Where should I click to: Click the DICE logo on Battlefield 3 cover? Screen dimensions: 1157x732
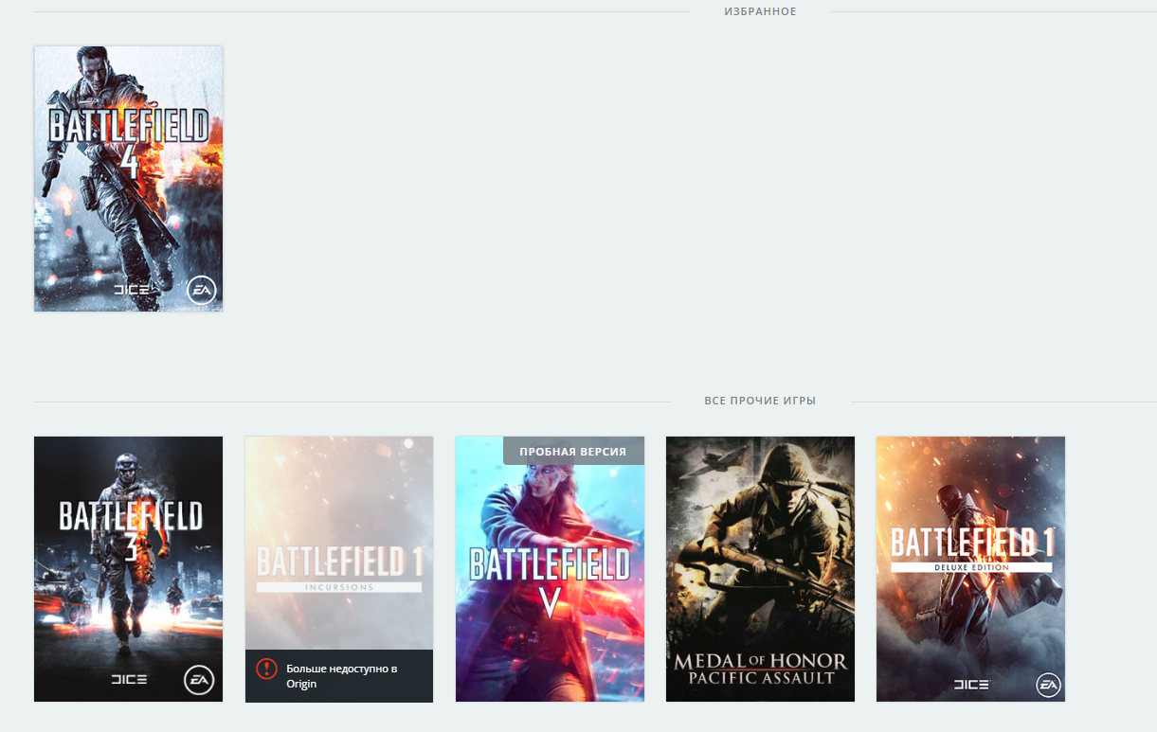click(x=130, y=680)
